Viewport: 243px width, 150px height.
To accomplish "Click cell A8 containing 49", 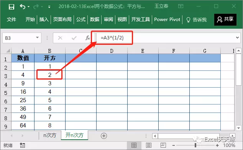I will [23, 117].
